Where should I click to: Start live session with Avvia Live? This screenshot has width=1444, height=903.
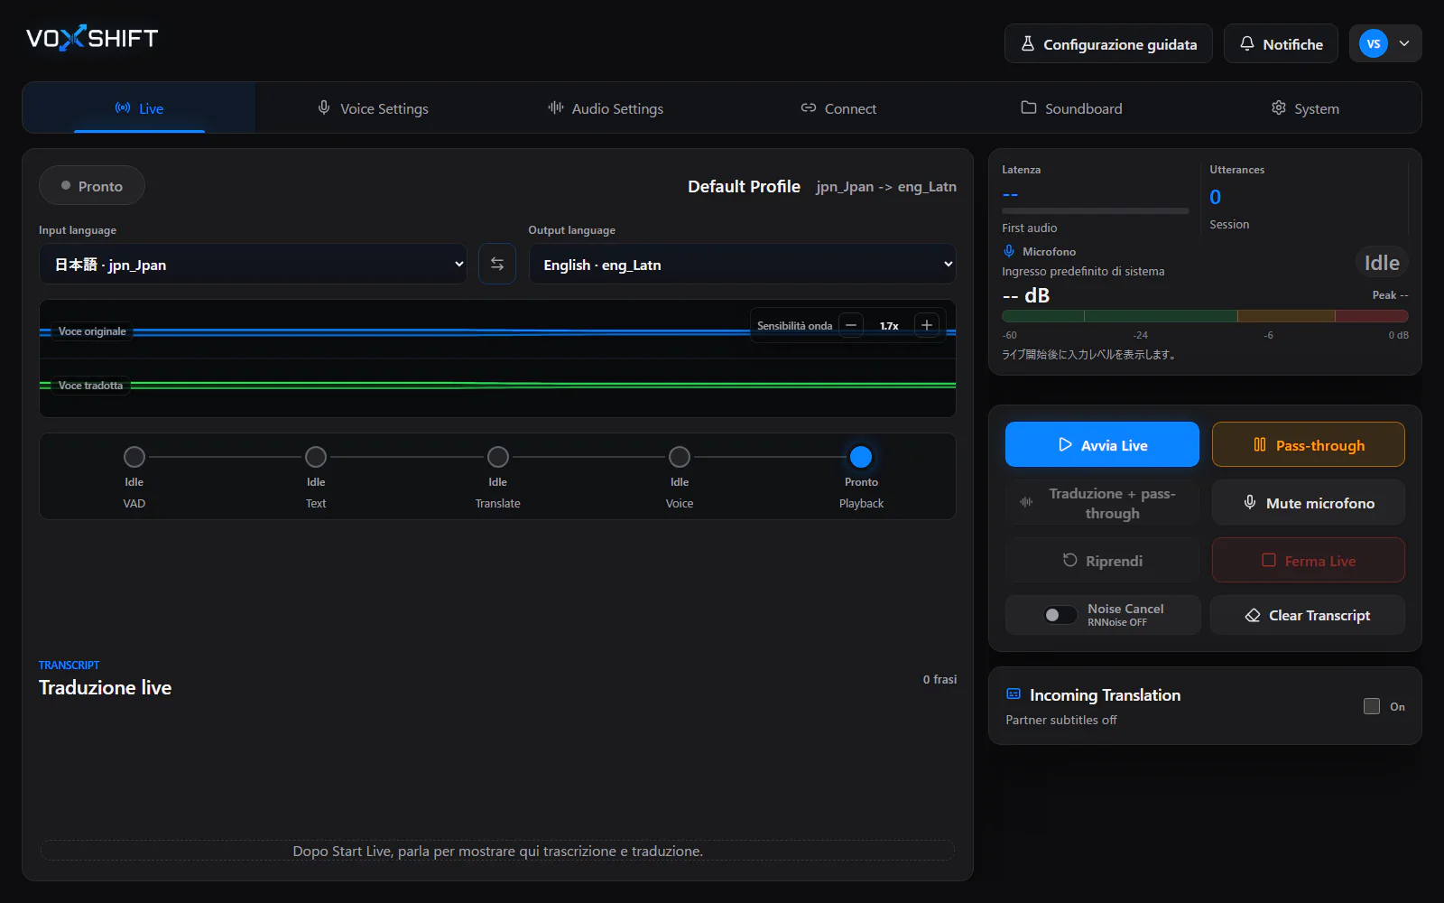[1102, 444]
